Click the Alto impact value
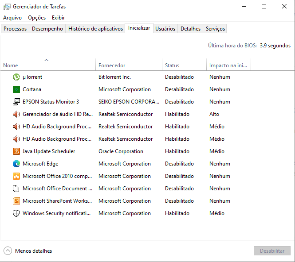 pyautogui.click(x=214, y=114)
